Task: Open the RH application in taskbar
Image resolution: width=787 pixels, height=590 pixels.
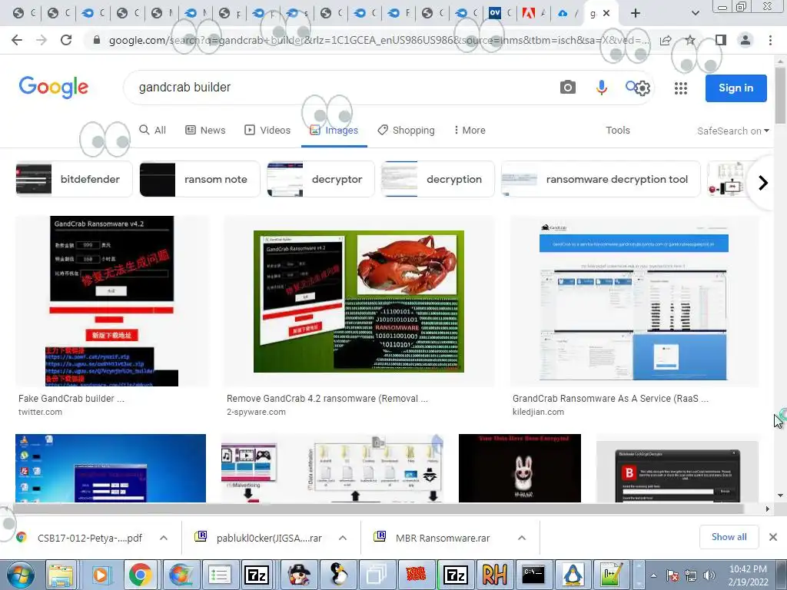Action: point(494,575)
